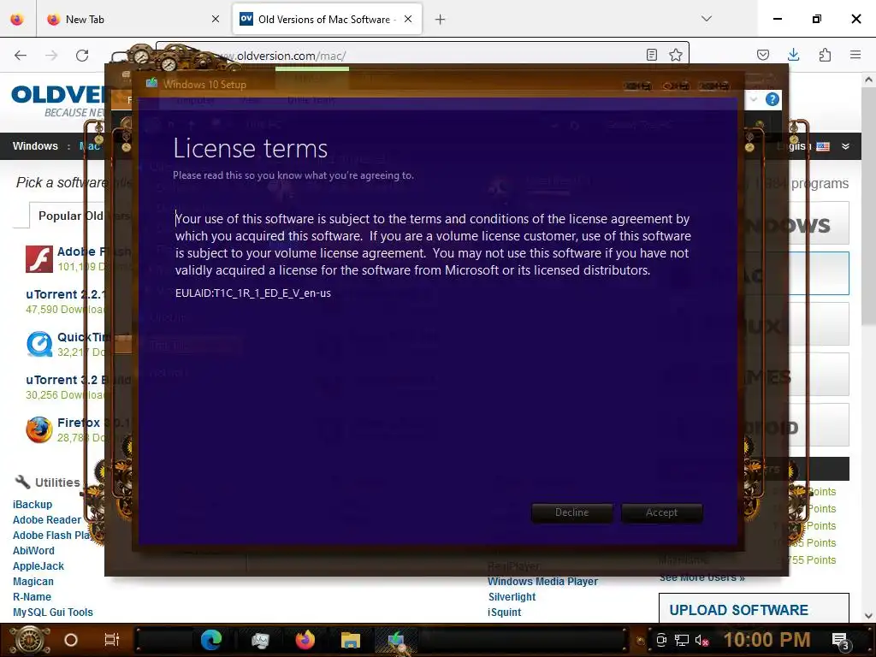Click the UPLOAD SOFTWARE button
The height and width of the screenshot is (657, 876).
[755, 608]
